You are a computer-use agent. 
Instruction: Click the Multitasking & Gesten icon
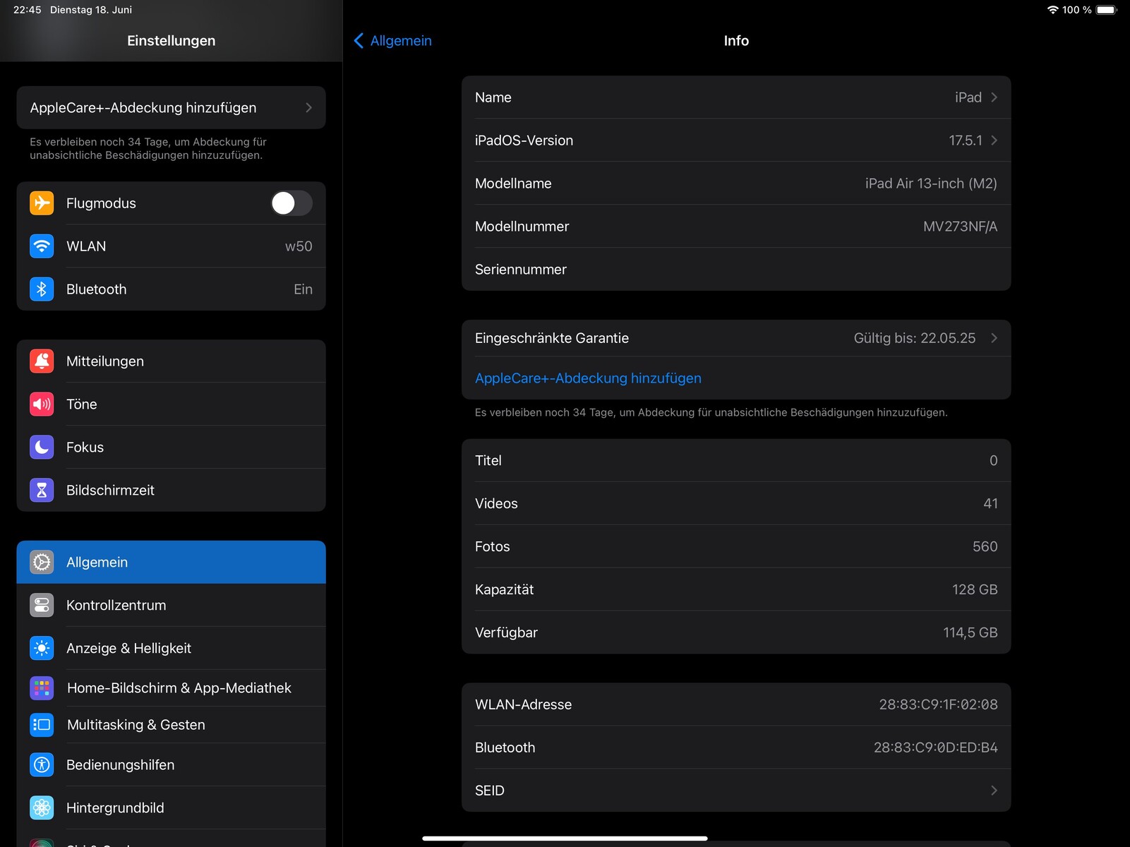pos(42,725)
